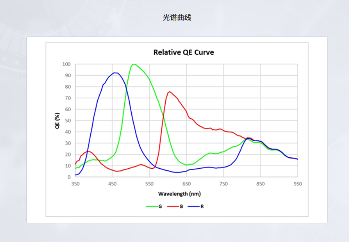The image size is (349, 242).
Task: Click the 950 tick label on the wavelength axis
Action: 297,184
